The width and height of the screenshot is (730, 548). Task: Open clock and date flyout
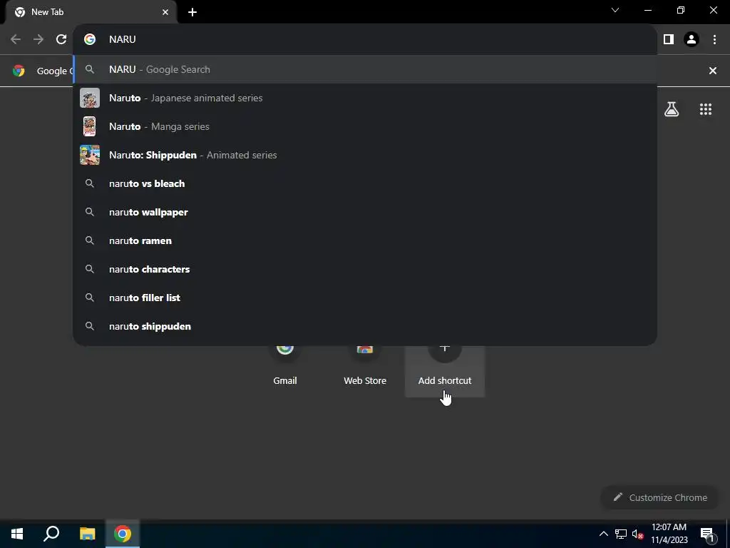pos(669,534)
